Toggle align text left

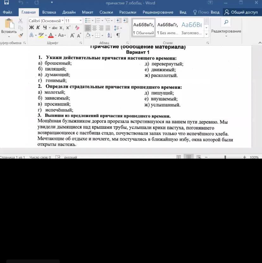tap(88, 28)
